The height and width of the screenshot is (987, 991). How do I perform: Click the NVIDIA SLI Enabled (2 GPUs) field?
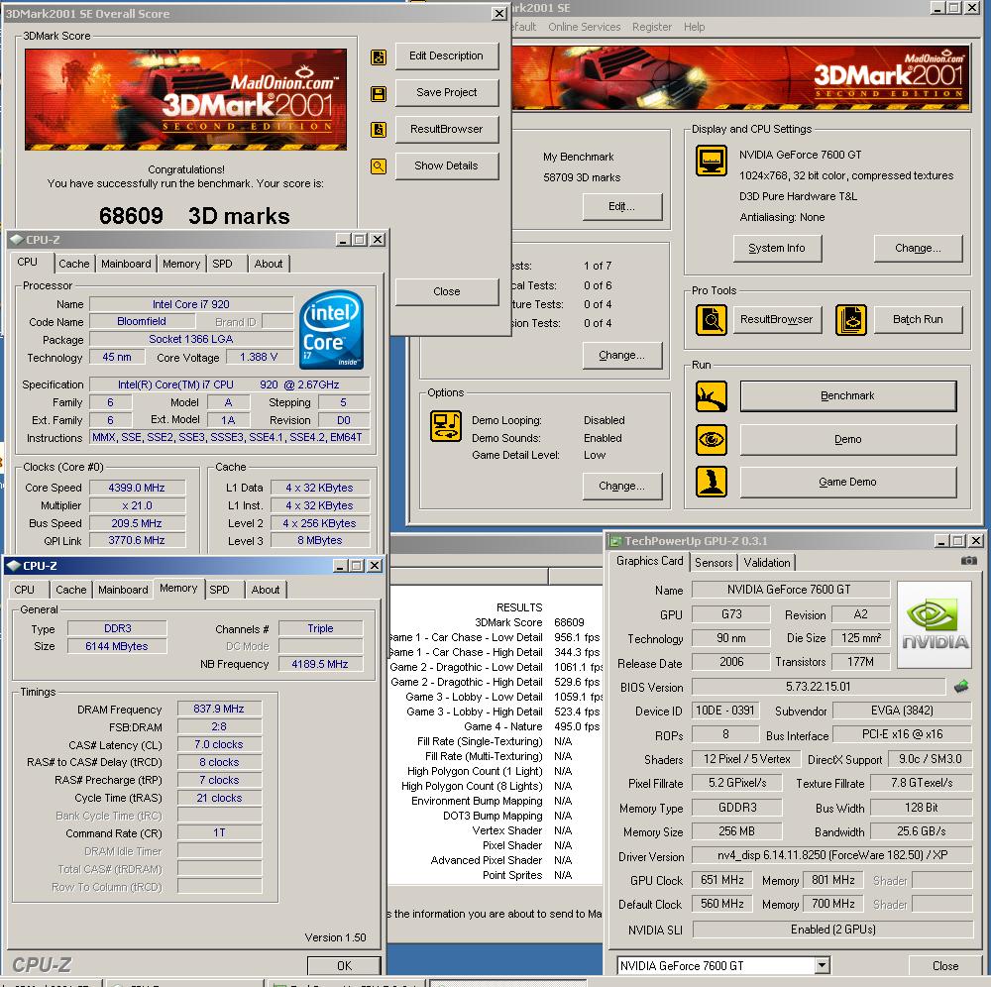coord(832,930)
